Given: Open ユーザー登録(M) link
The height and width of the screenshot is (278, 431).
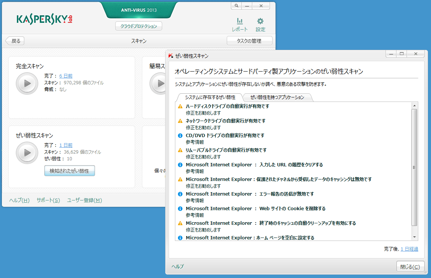Looking at the screenshot, I should tap(85, 200).
